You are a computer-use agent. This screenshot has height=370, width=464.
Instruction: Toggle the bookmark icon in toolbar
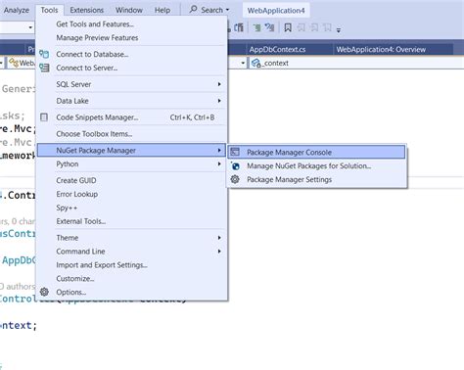tap(288, 27)
